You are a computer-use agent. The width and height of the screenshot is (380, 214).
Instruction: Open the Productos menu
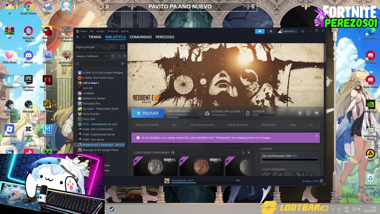pos(113,31)
